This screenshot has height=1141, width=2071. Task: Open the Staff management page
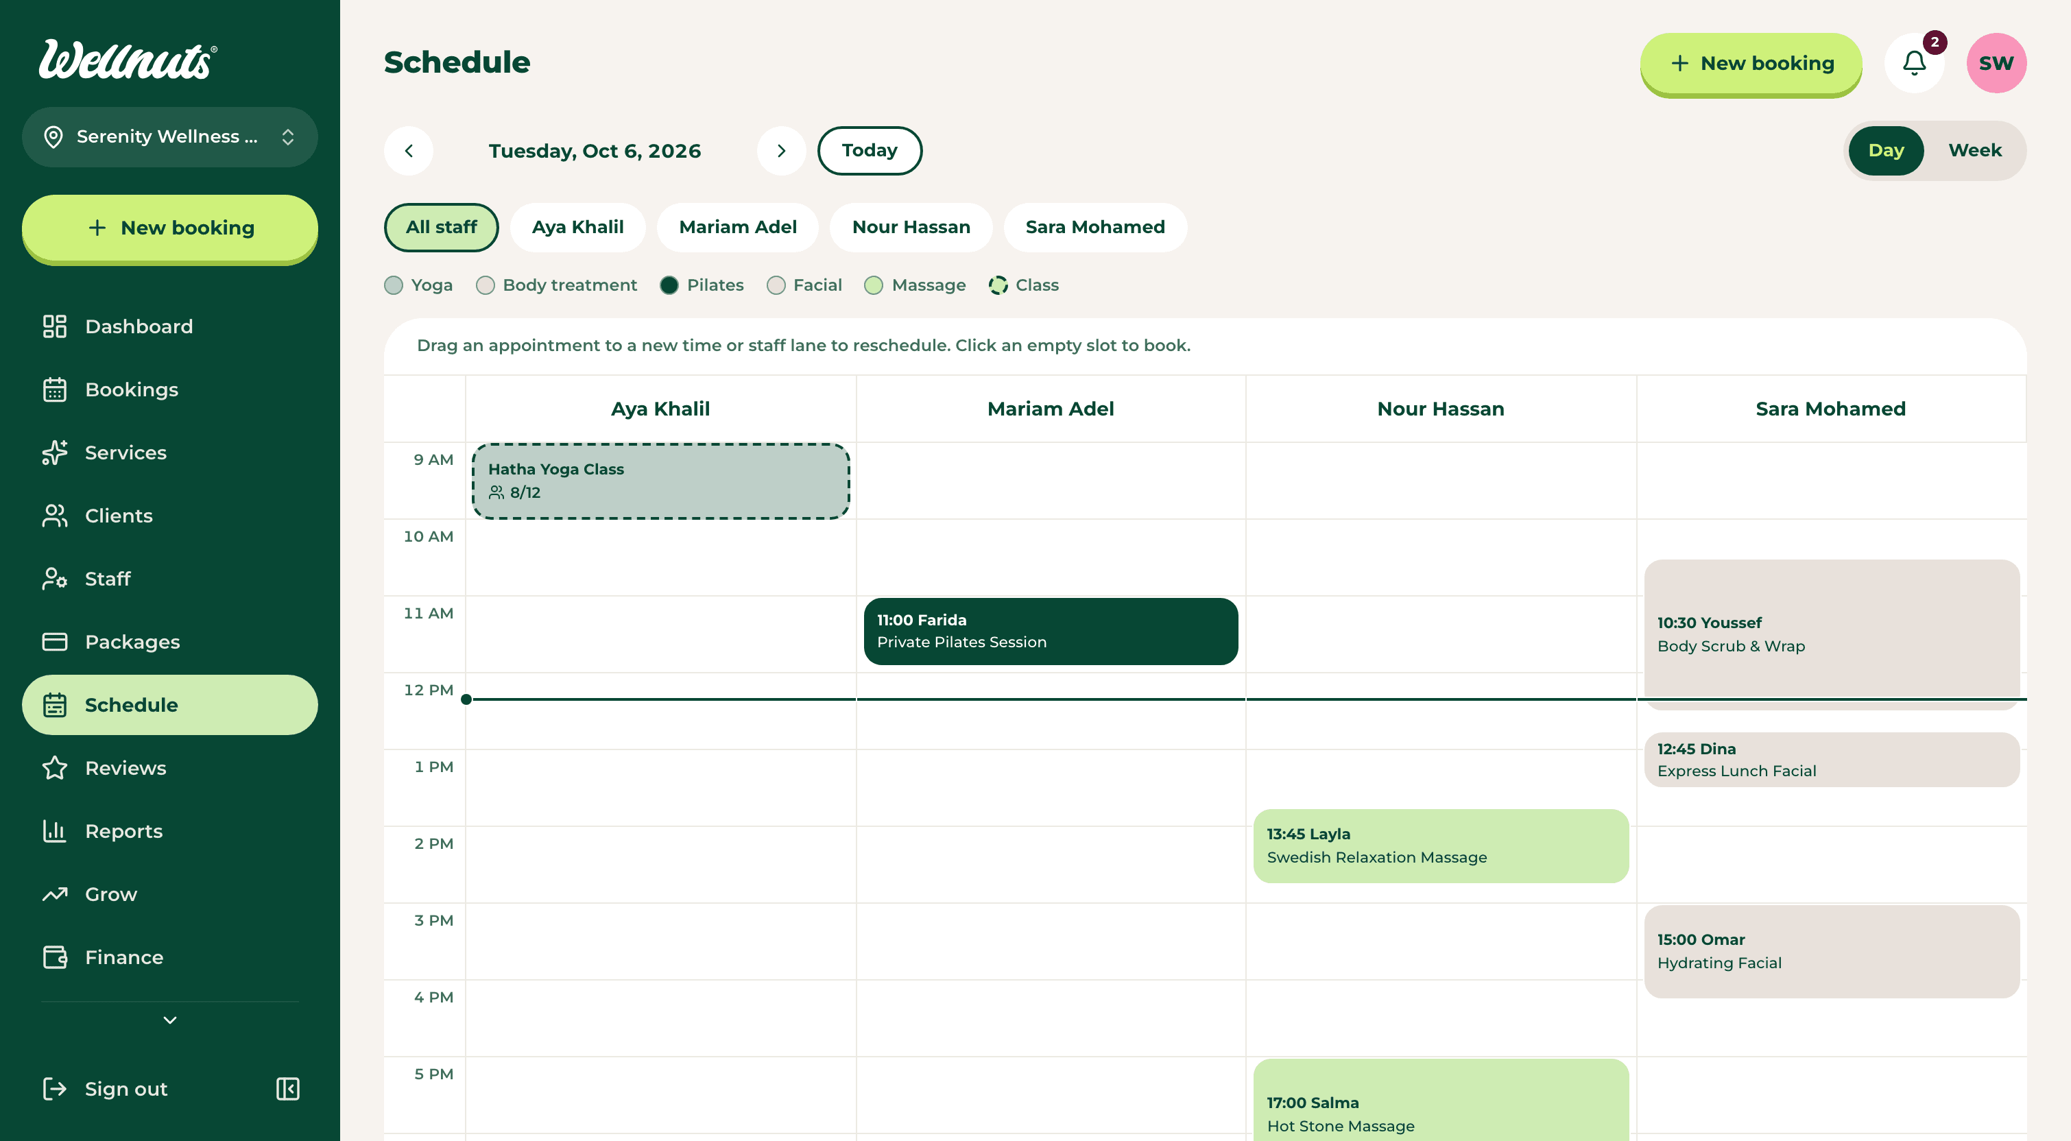[169, 579]
